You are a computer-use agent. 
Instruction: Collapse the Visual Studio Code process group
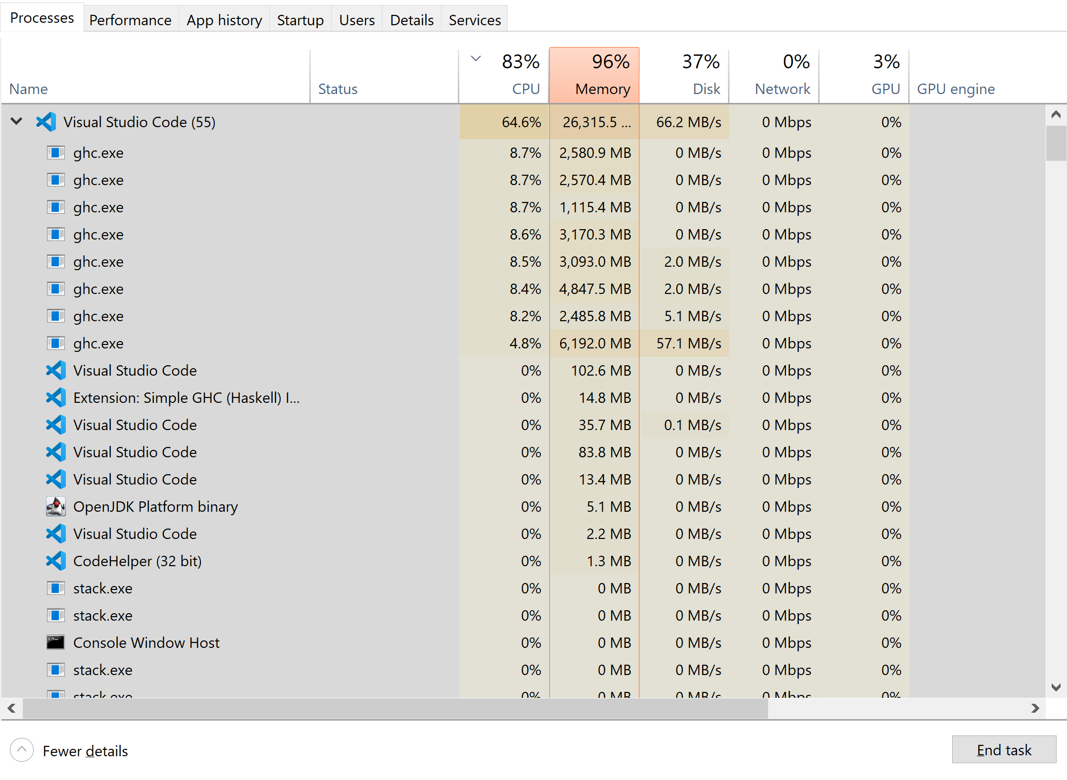(x=16, y=122)
